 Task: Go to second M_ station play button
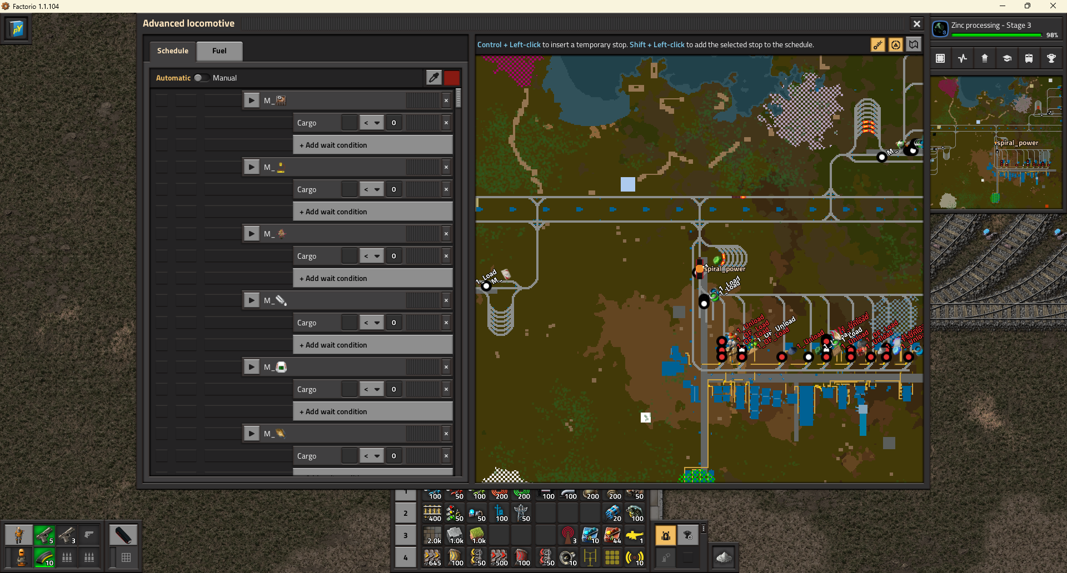252,167
